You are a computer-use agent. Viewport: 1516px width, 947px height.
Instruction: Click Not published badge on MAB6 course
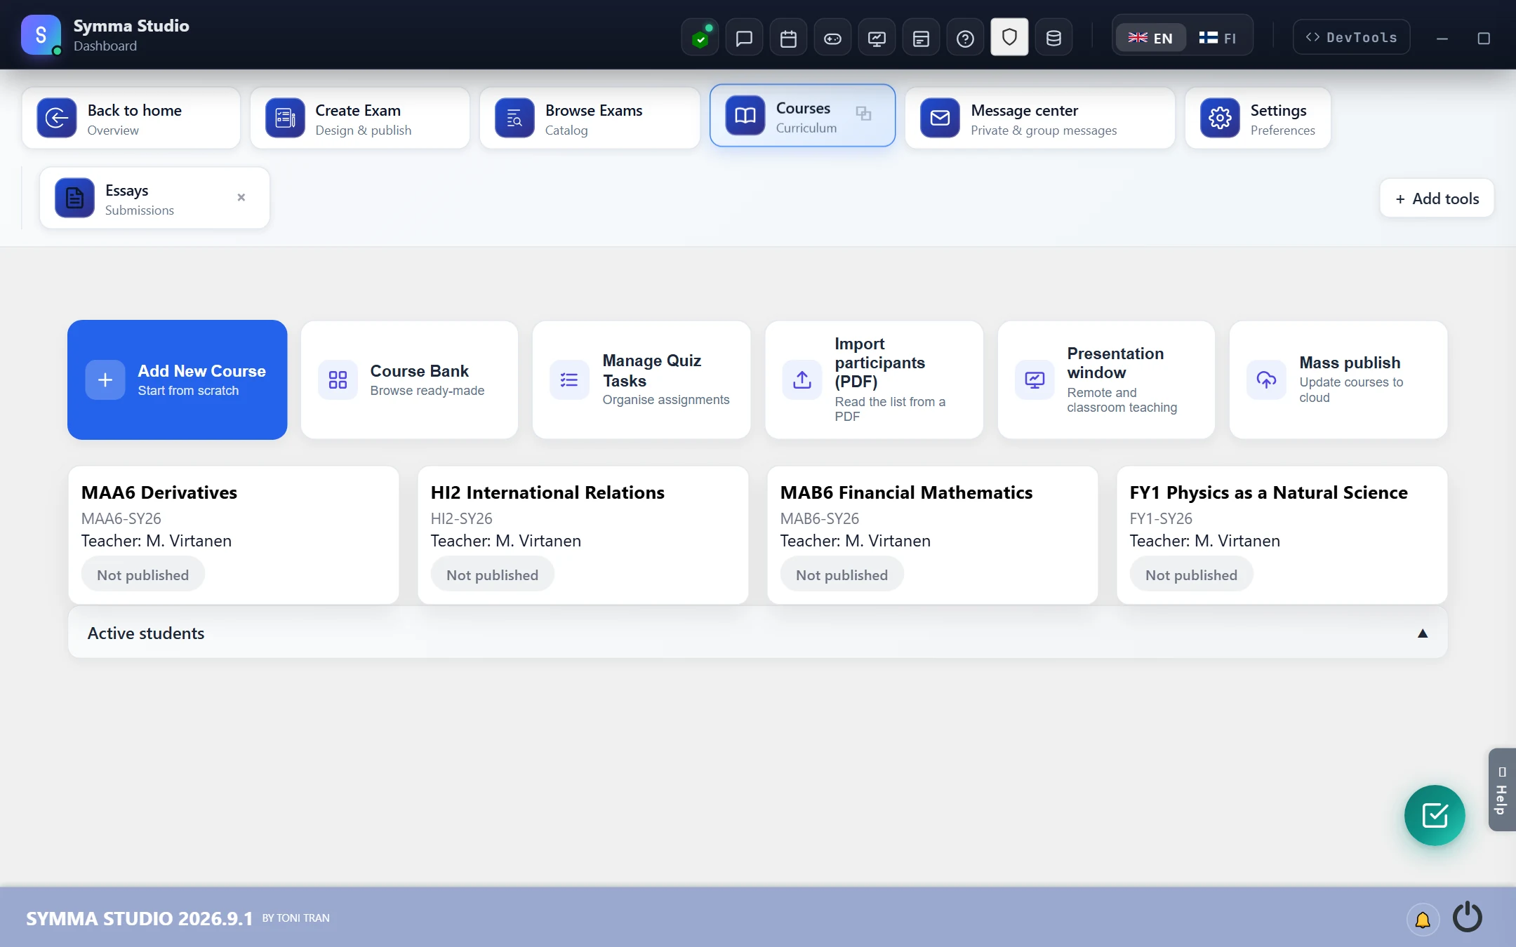(x=842, y=575)
